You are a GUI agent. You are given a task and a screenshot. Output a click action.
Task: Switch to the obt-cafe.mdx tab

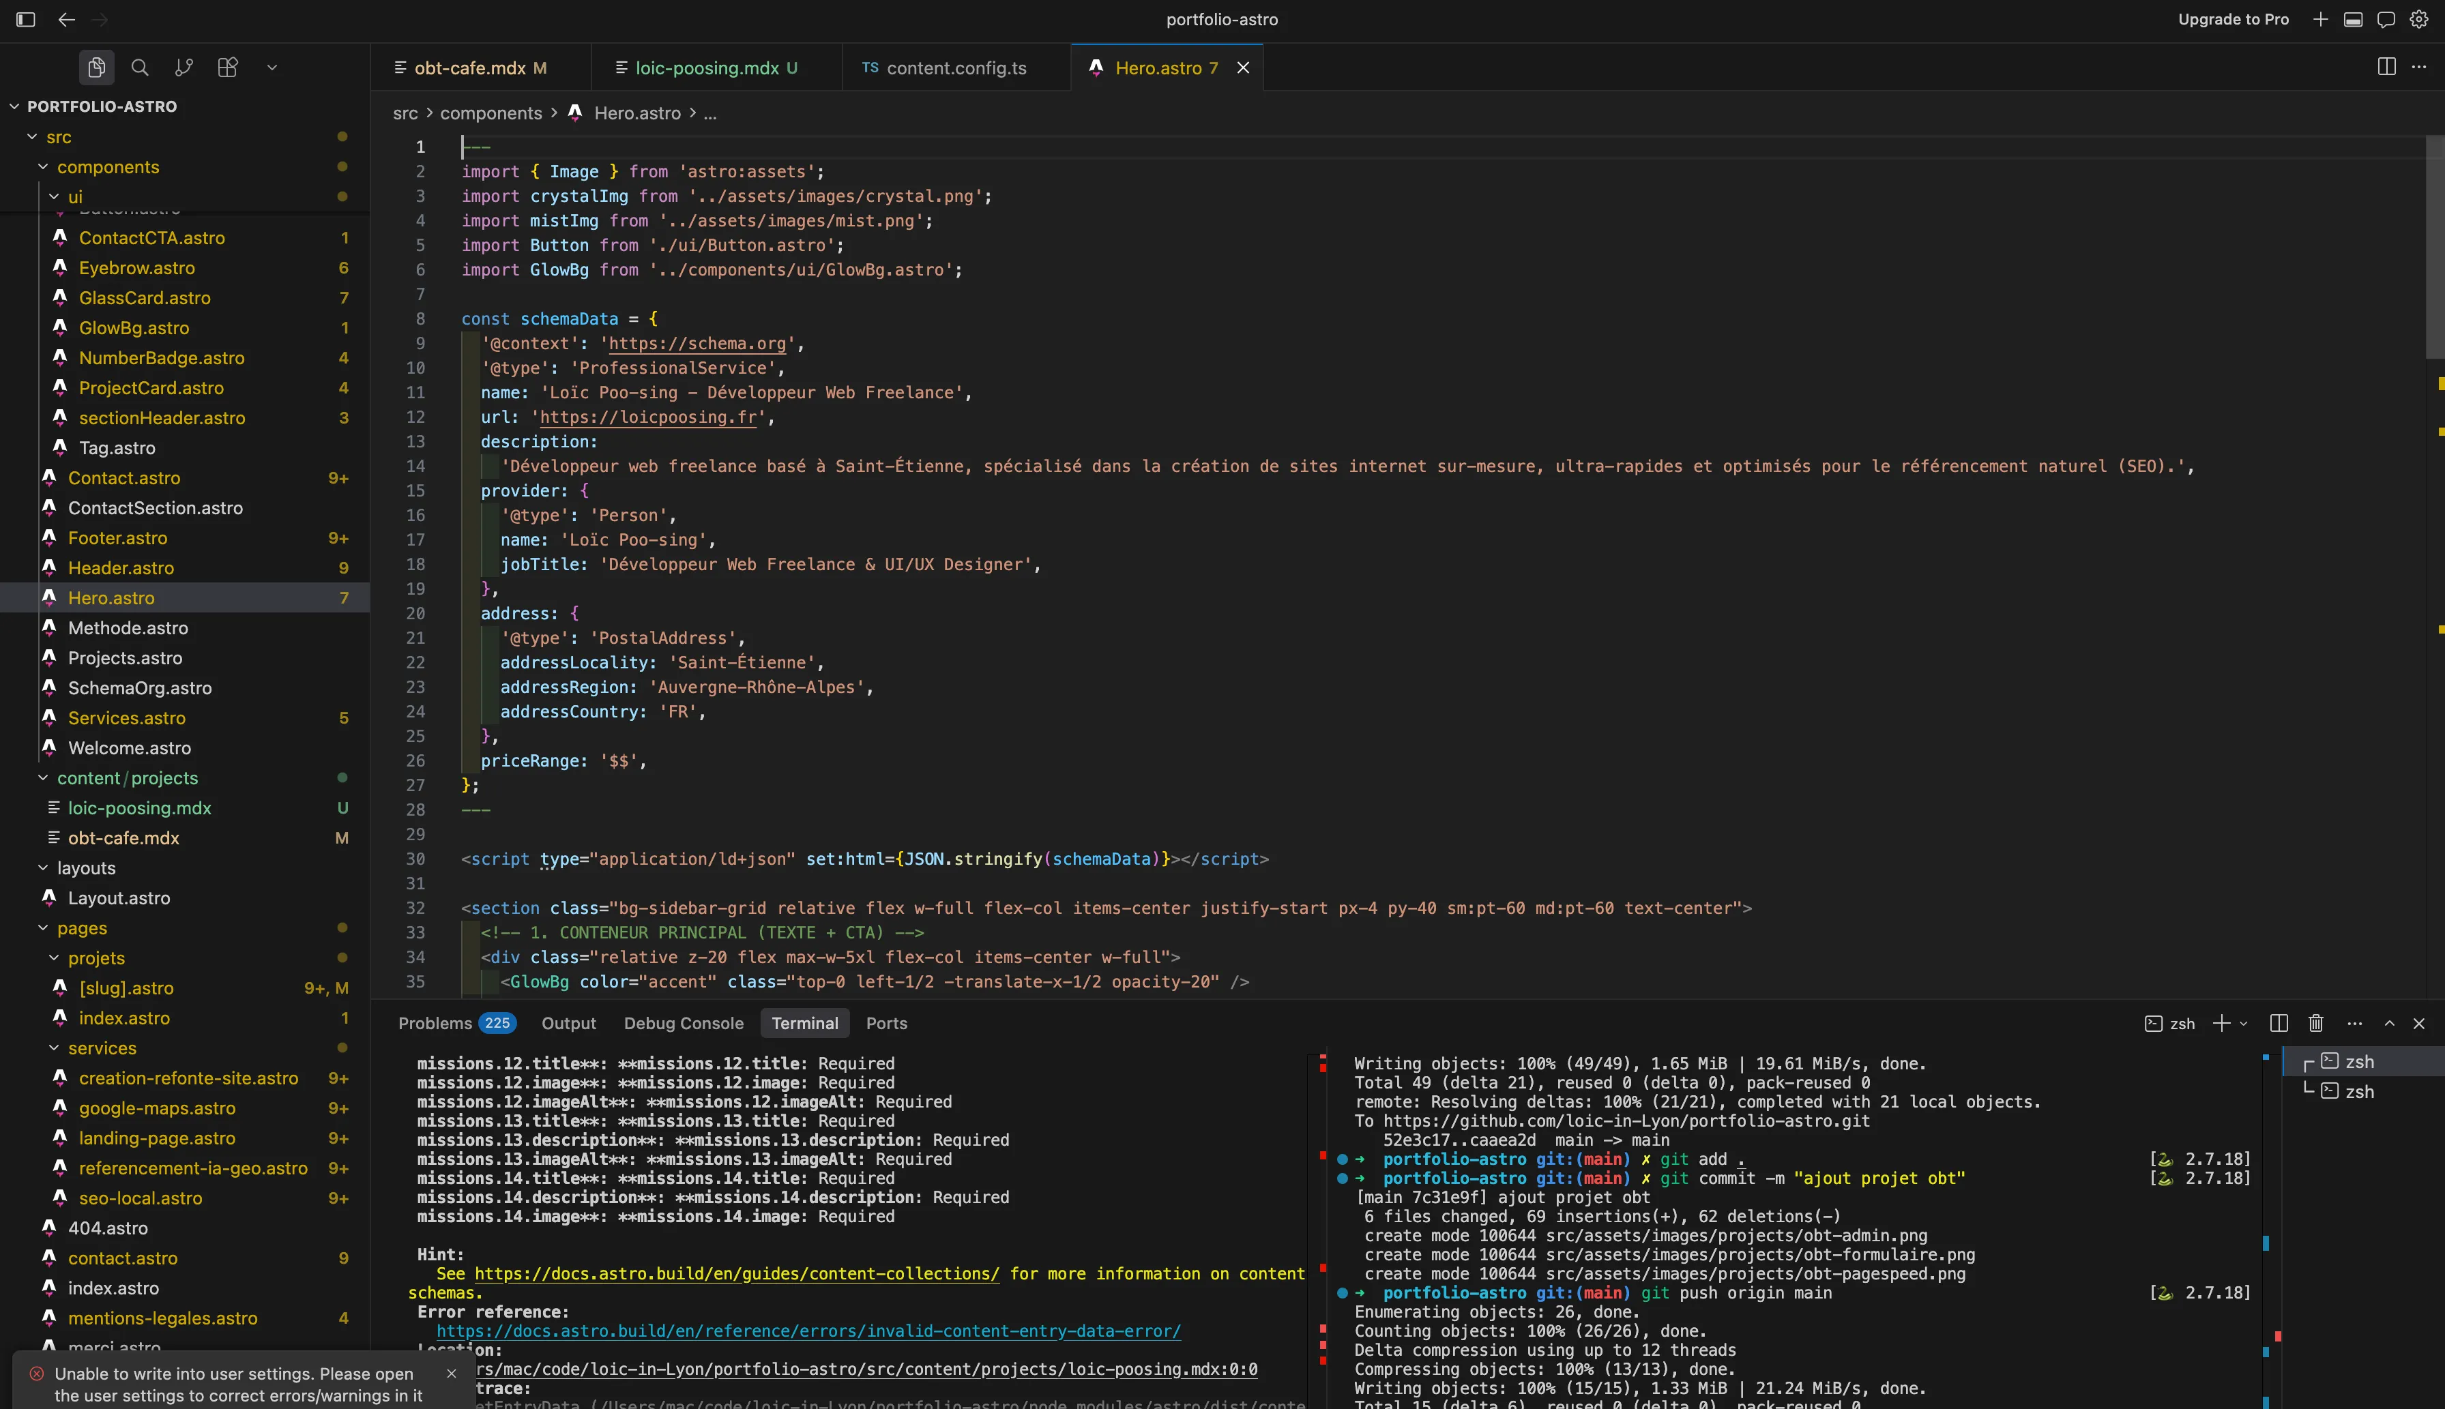(x=471, y=68)
